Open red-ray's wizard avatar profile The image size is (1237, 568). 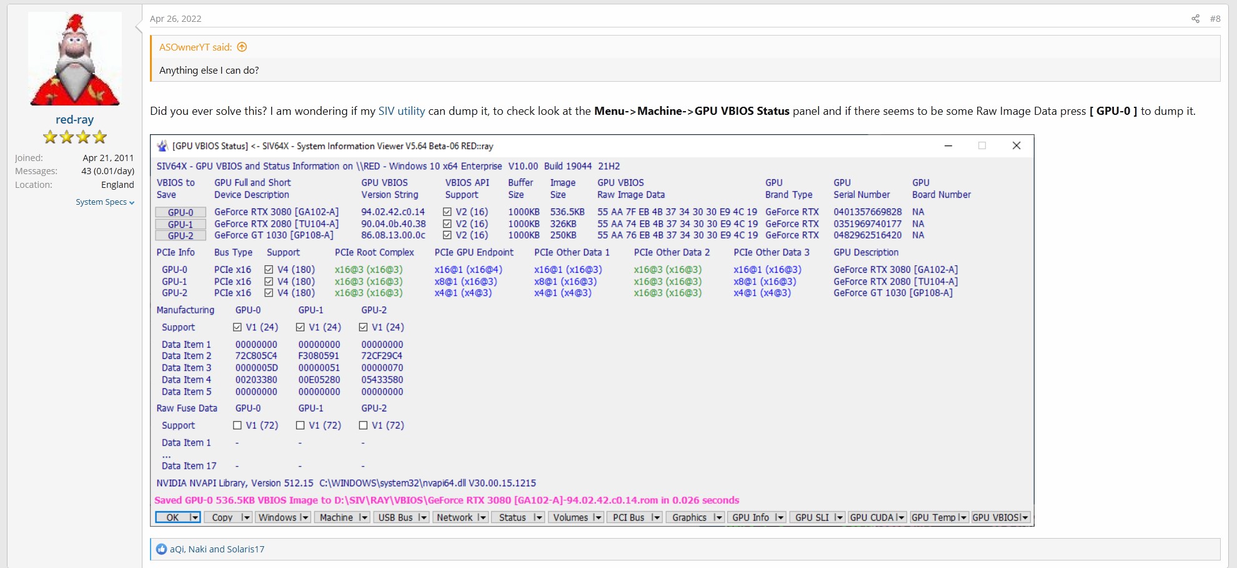75,59
